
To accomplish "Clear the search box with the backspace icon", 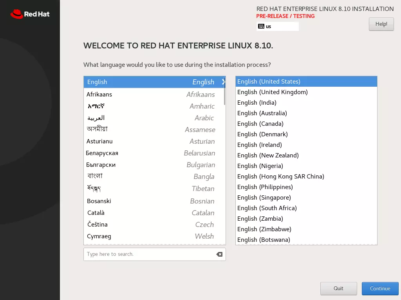I will click(219, 254).
